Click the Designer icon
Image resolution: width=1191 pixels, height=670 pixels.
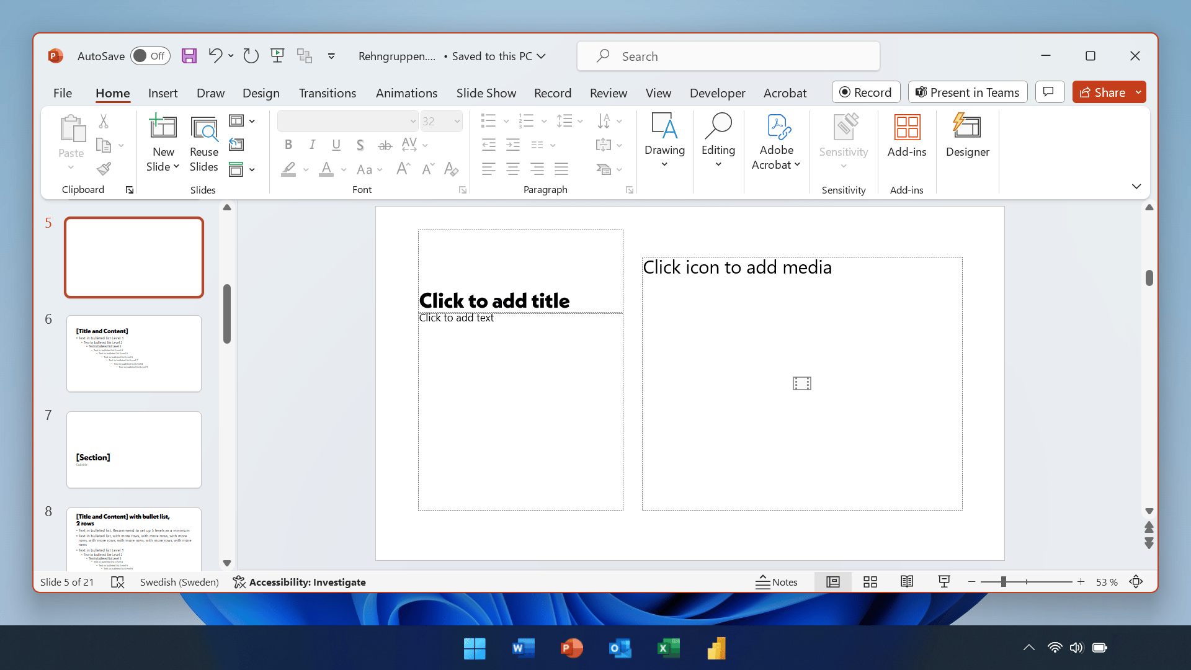click(x=967, y=135)
